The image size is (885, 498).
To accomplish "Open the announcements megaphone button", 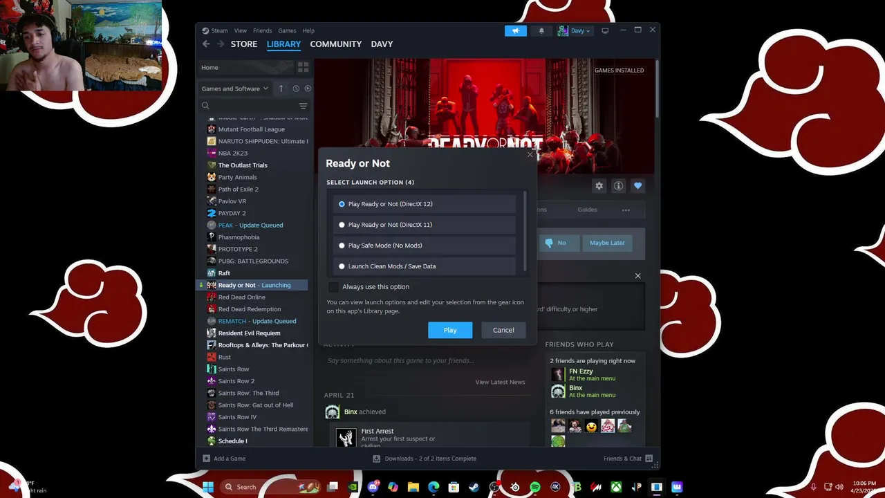I will click(515, 30).
